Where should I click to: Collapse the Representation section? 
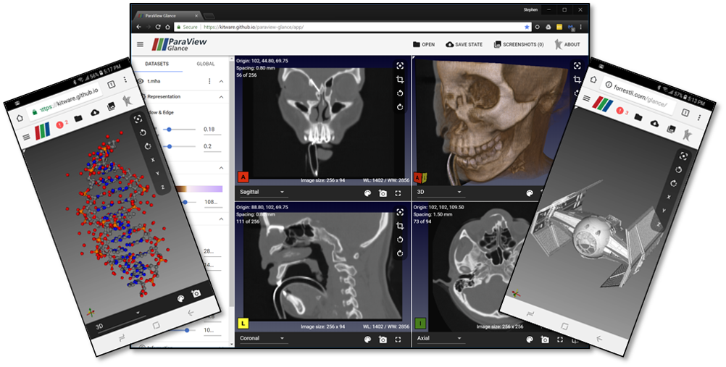coord(221,97)
